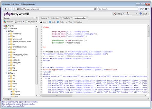Click the Redo toolbar button
This screenshot has height=109, width=152.
pos(60,22)
